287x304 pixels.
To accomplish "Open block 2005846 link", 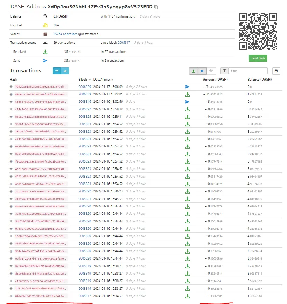I will pos(85,102).
